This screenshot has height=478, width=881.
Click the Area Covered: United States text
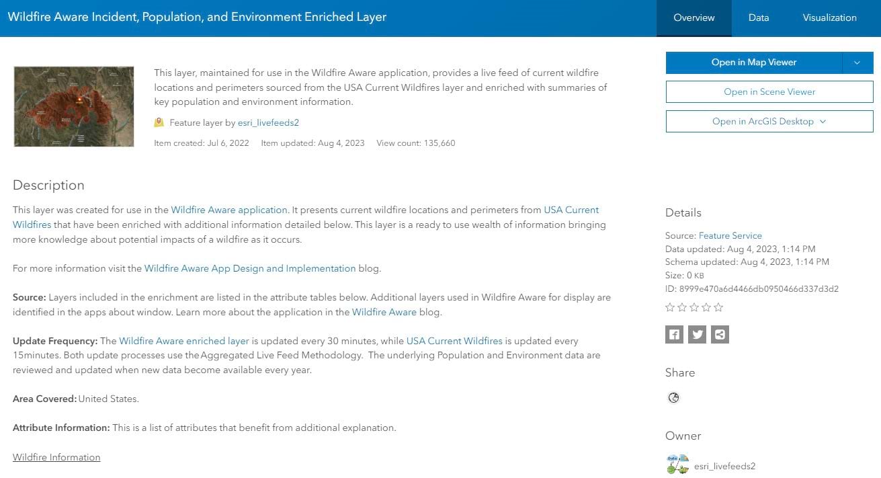76,399
